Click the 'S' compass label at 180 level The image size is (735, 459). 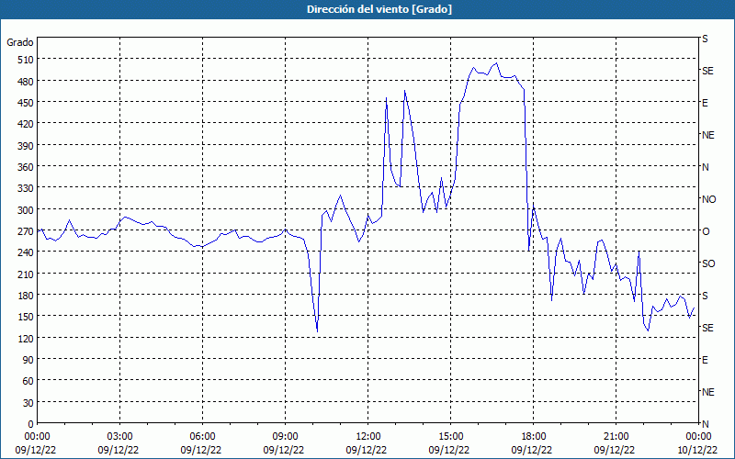(705, 296)
